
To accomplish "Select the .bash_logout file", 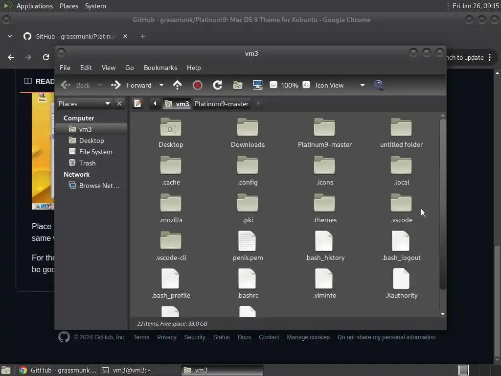I will [x=401, y=246].
